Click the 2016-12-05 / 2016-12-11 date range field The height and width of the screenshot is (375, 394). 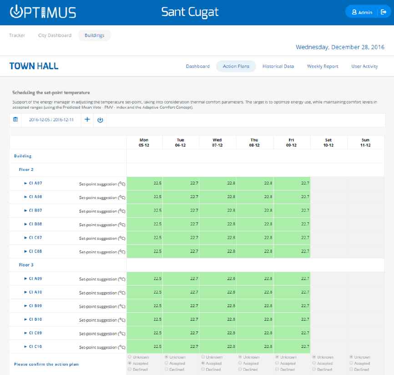coord(51,120)
